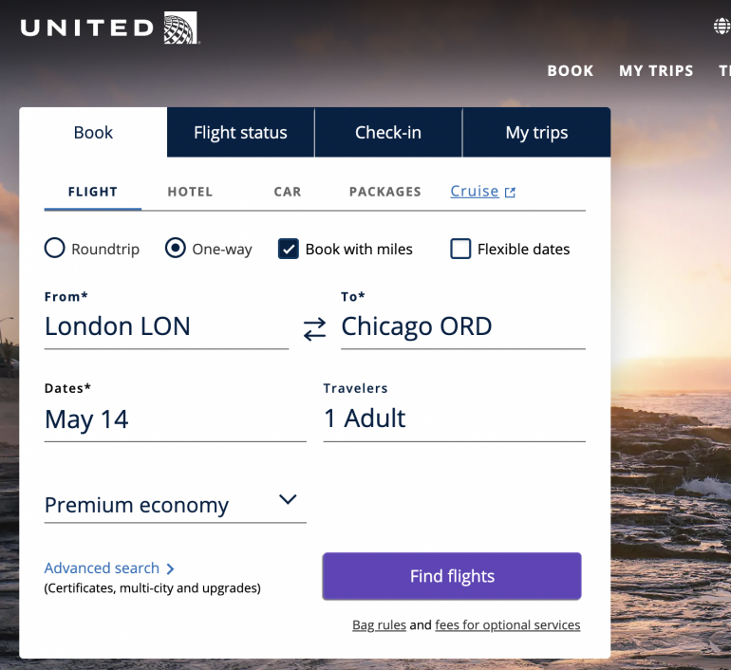Click the United globe logo
731x670 pixels.
(x=179, y=28)
